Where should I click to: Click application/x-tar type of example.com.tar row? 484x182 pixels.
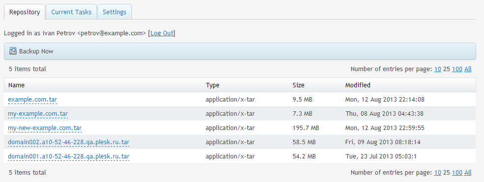pos(230,100)
